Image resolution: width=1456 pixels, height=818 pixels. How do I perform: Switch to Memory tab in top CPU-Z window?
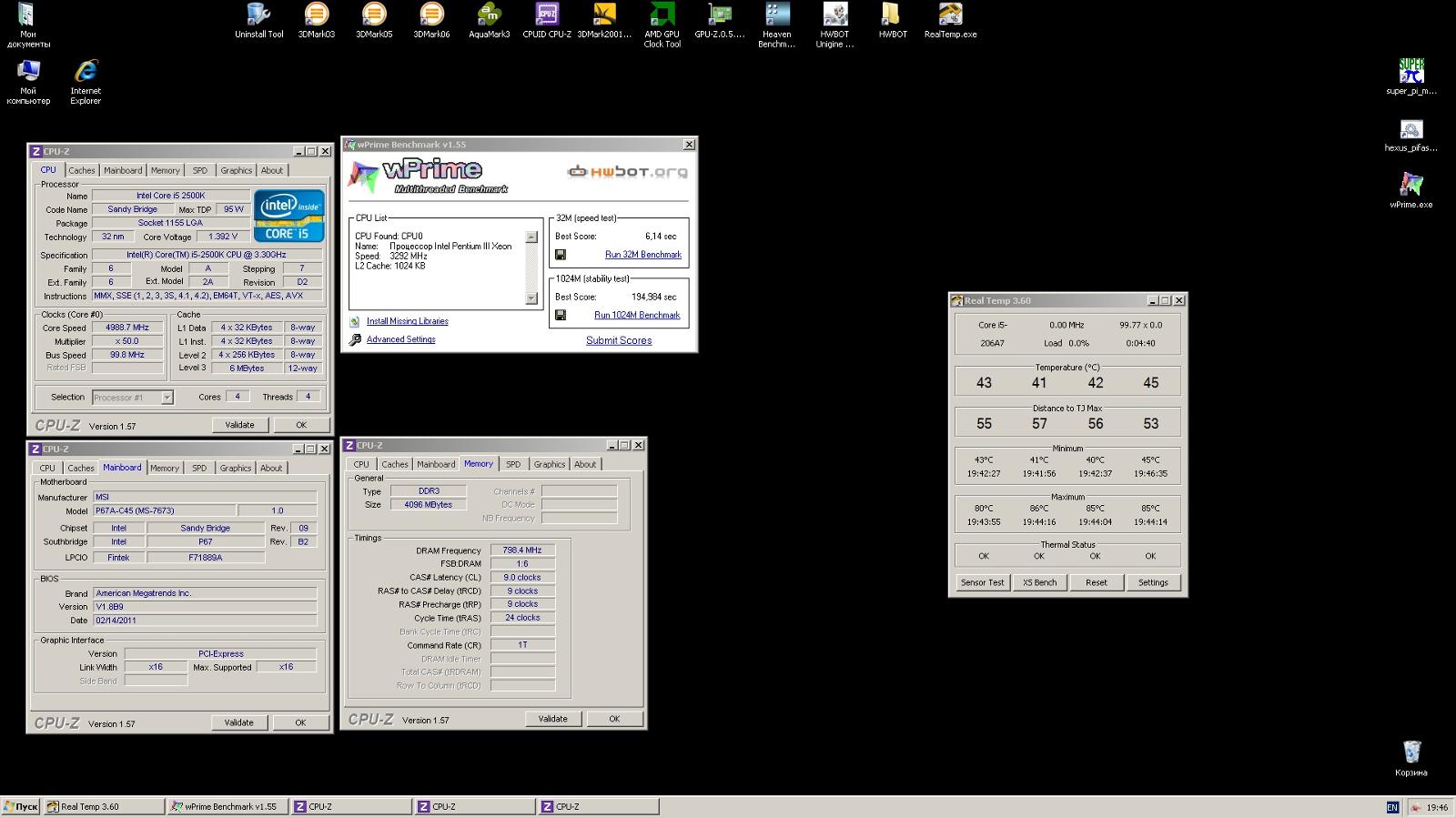click(x=165, y=170)
